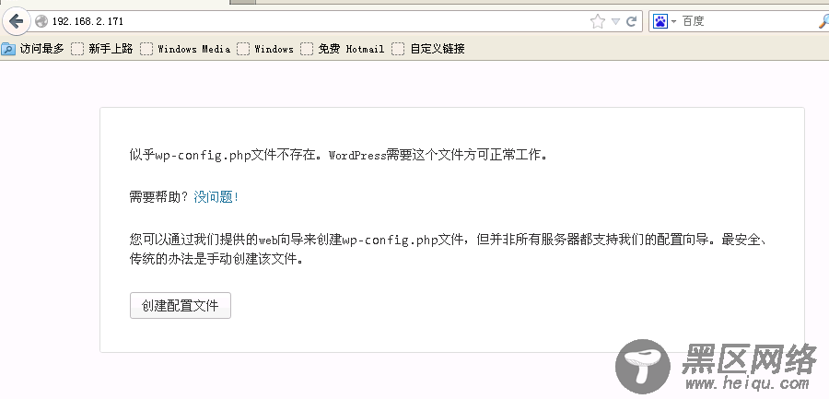The width and height of the screenshot is (829, 399).
Task: Click the address bar showing 192.168.2.171
Action: point(317,22)
